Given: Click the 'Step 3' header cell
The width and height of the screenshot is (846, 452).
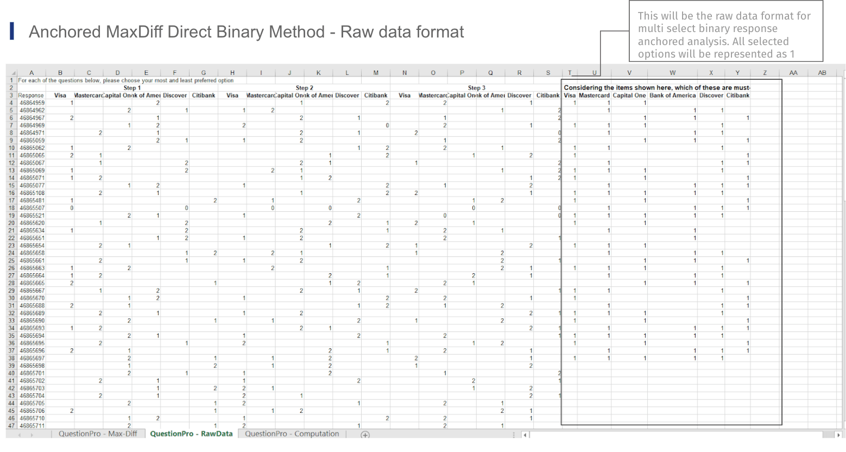Looking at the screenshot, I should 477,87.
